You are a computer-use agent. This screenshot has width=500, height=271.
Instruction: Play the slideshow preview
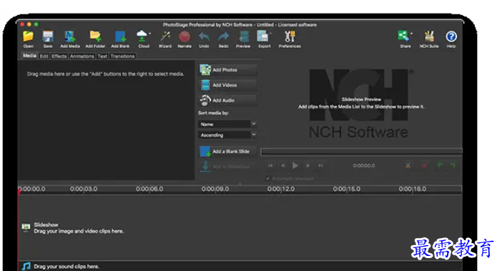pyautogui.click(x=295, y=166)
